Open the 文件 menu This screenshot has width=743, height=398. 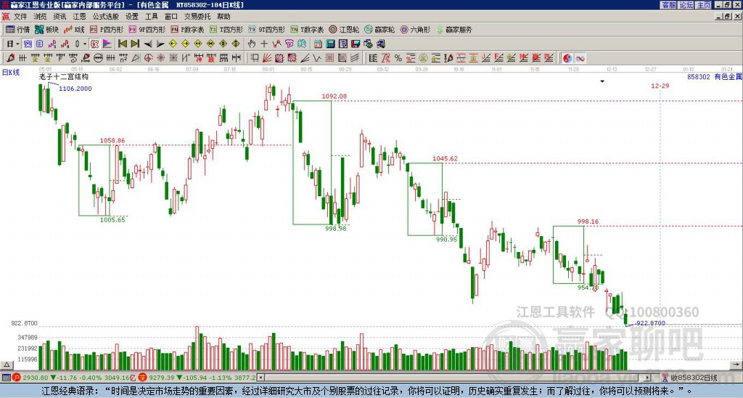tap(20, 17)
